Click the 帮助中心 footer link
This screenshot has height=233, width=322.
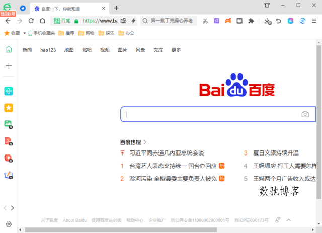135,220
